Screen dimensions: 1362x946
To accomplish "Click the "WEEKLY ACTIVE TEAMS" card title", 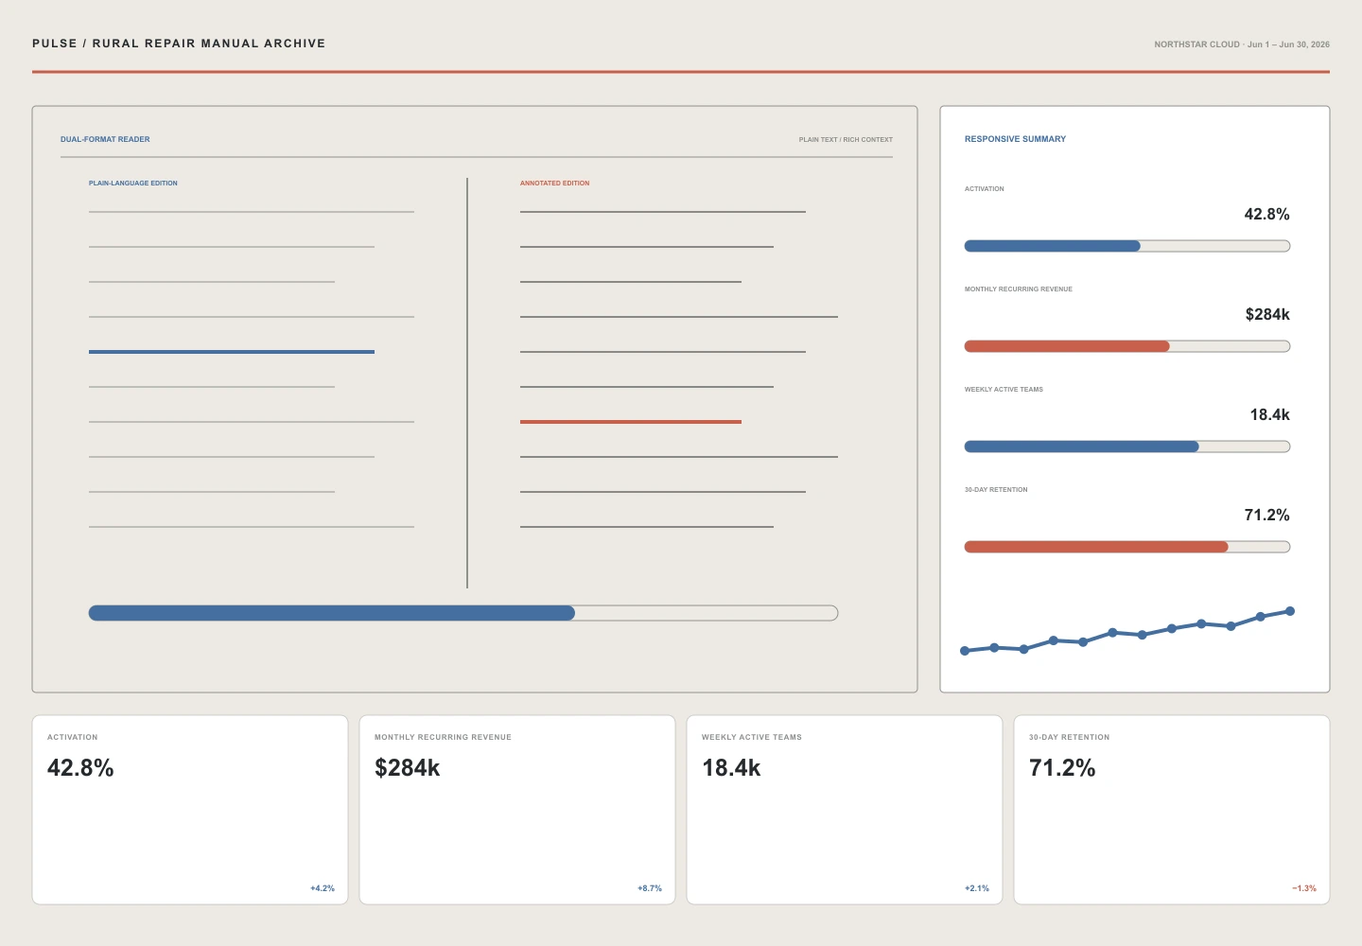I will click(752, 737).
